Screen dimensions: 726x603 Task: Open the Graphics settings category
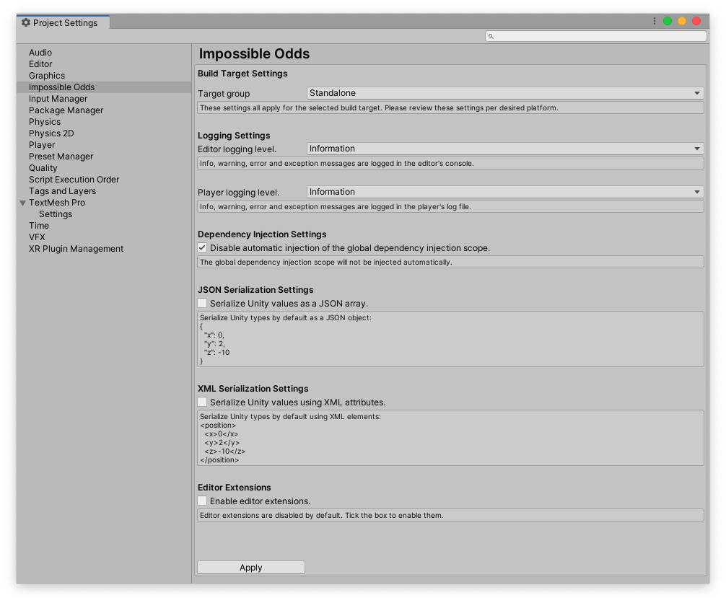click(47, 76)
